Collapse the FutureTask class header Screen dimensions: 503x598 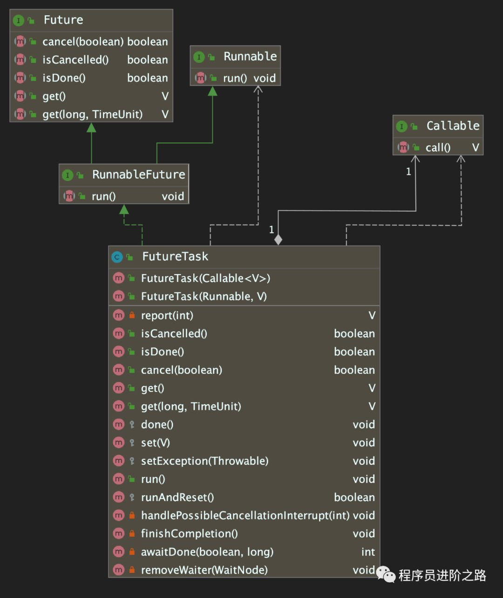coord(175,256)
